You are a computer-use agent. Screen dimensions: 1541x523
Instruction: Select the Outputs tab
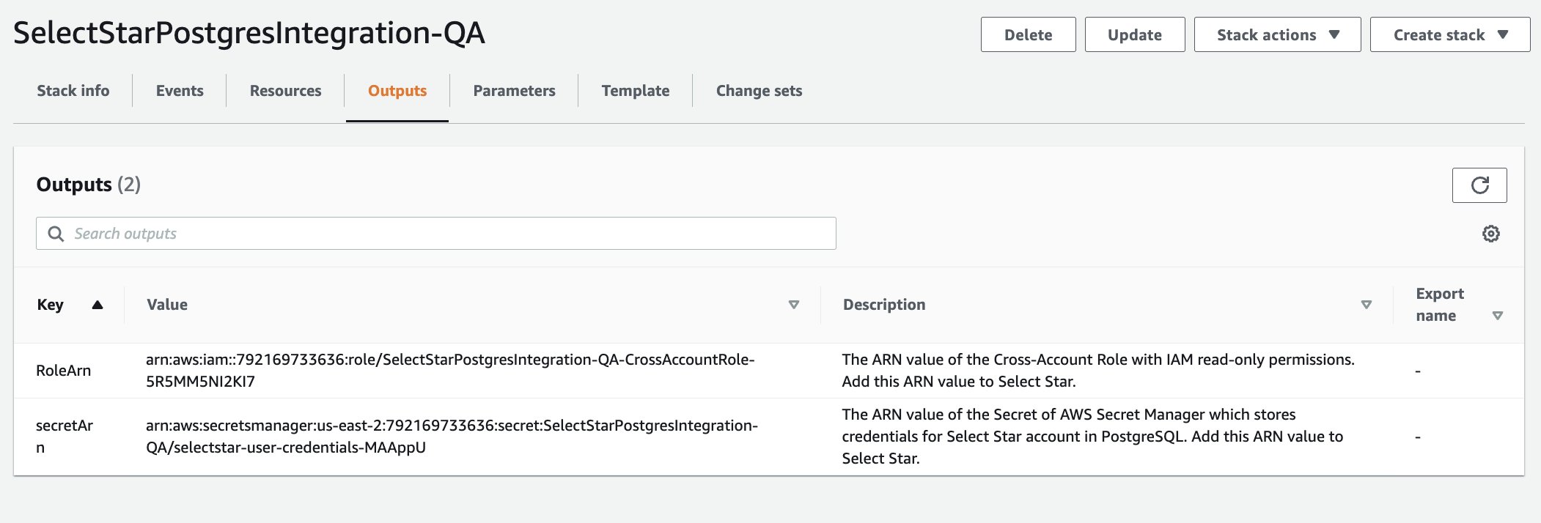coord(397,91)
